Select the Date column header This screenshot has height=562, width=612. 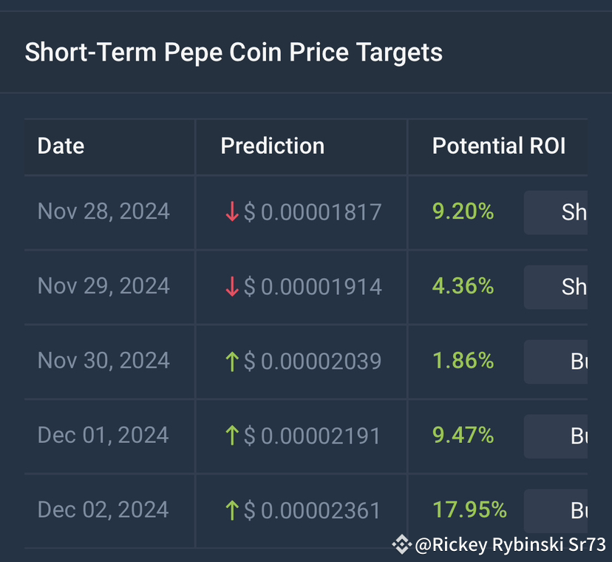pos(61,146)
